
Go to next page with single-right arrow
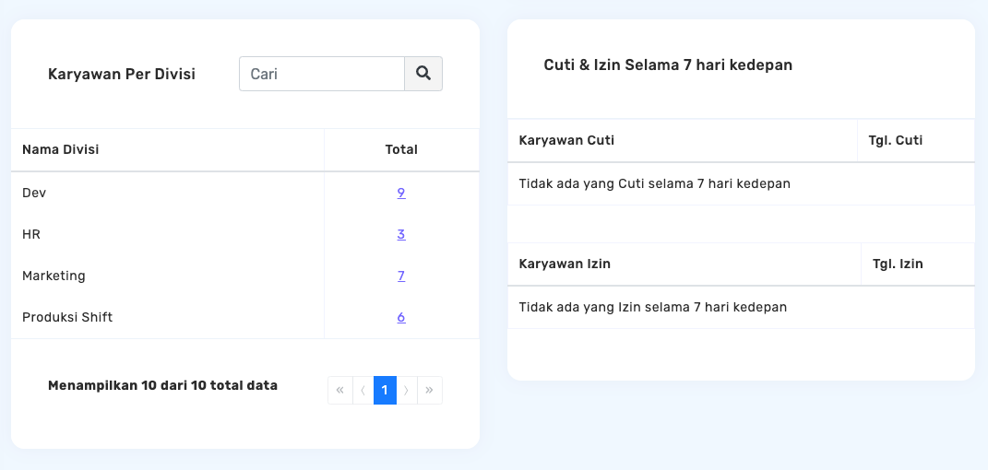[407, 390]
